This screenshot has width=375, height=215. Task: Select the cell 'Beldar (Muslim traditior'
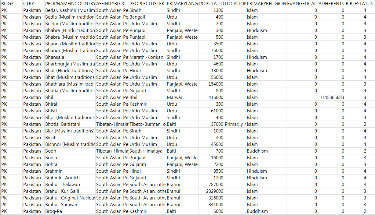pyautogui.click(x=70, y=24)
